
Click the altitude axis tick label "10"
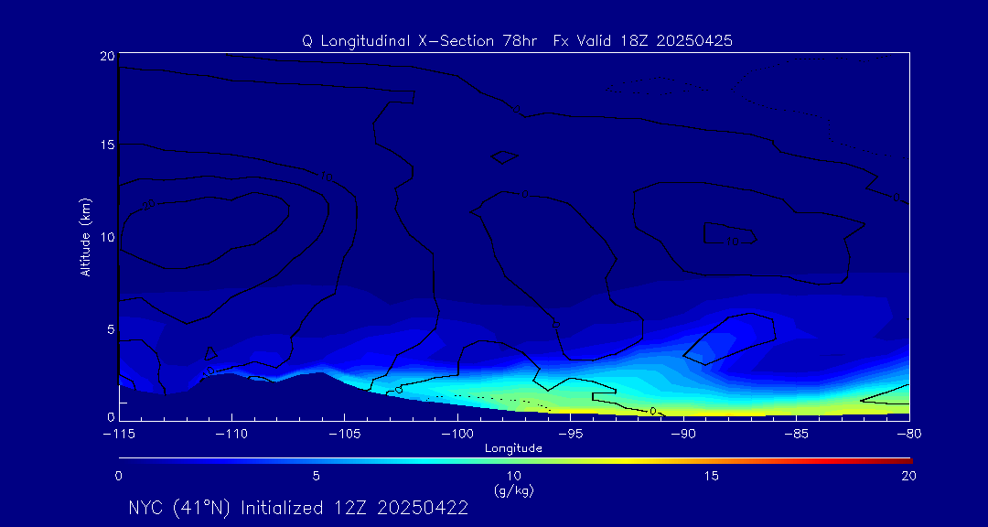click(x=106, y=237)
